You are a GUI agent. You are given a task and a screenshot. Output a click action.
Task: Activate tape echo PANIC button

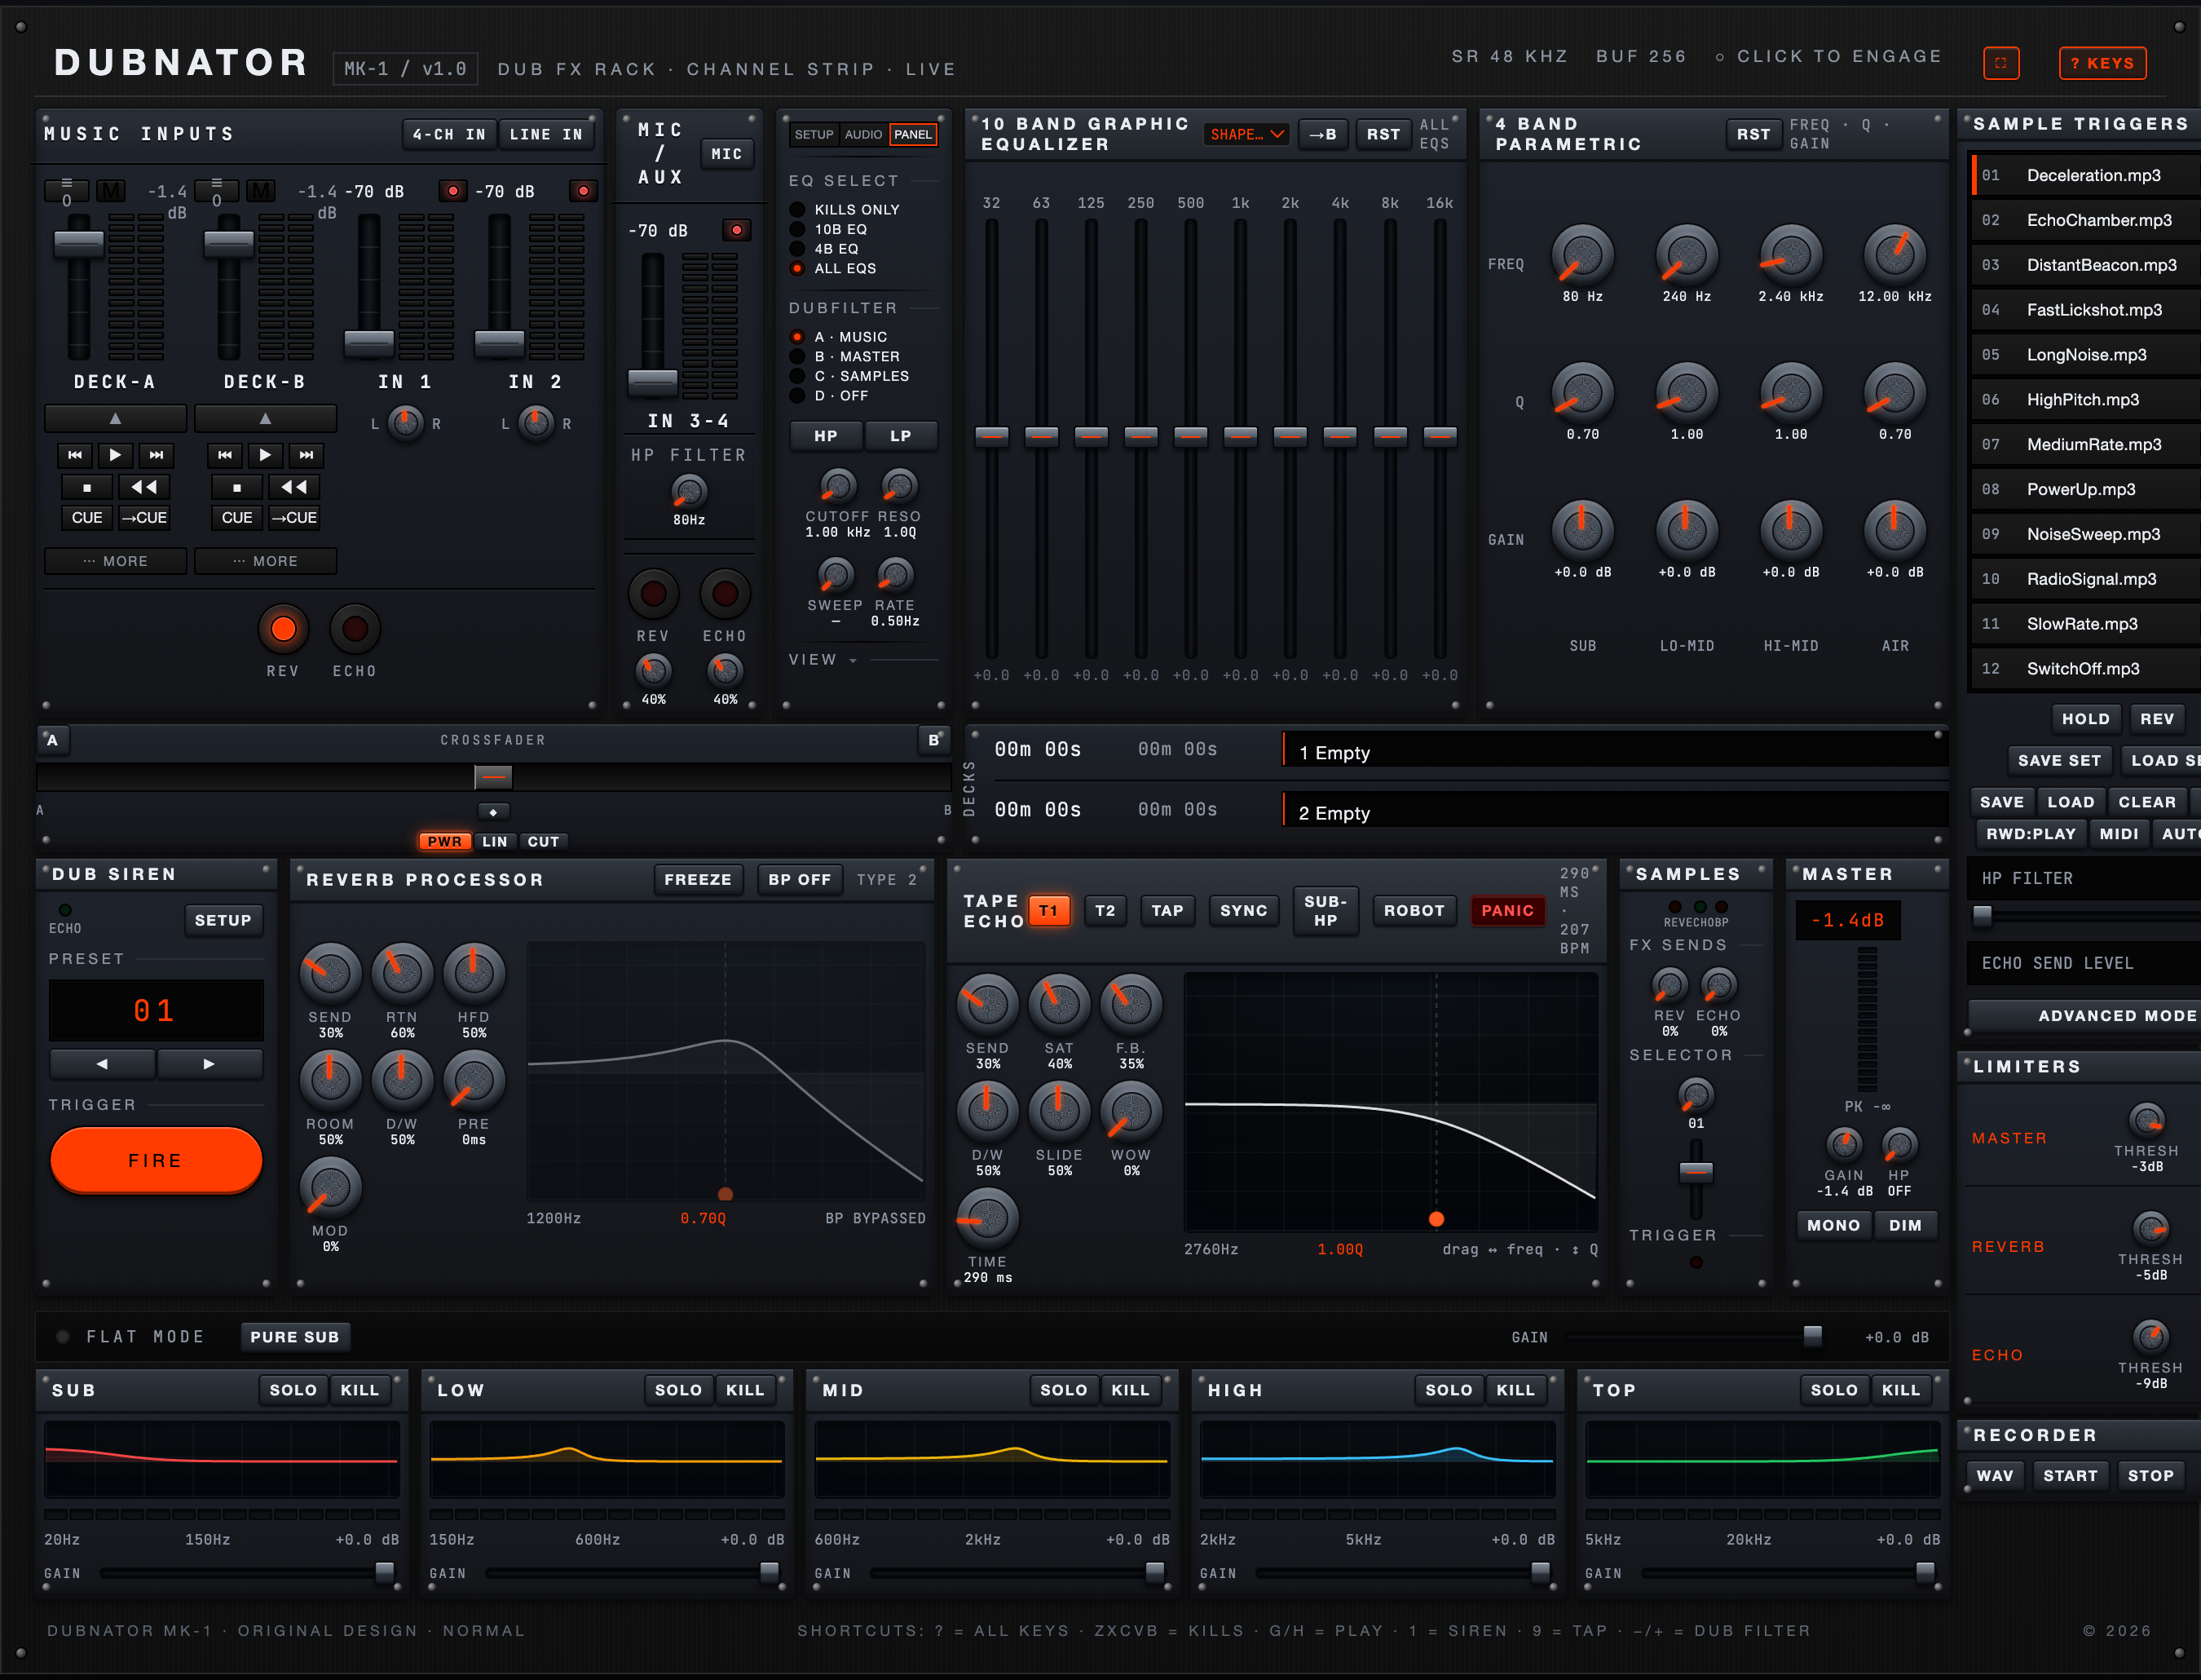[1506, 910]
